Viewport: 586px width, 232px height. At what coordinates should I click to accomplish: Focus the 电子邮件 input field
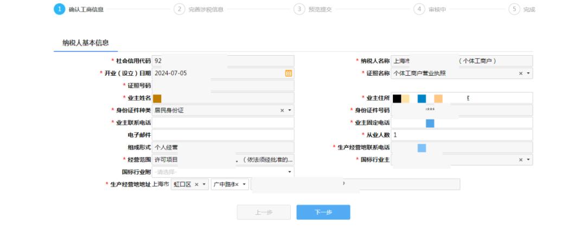click(x=223, y=135)
